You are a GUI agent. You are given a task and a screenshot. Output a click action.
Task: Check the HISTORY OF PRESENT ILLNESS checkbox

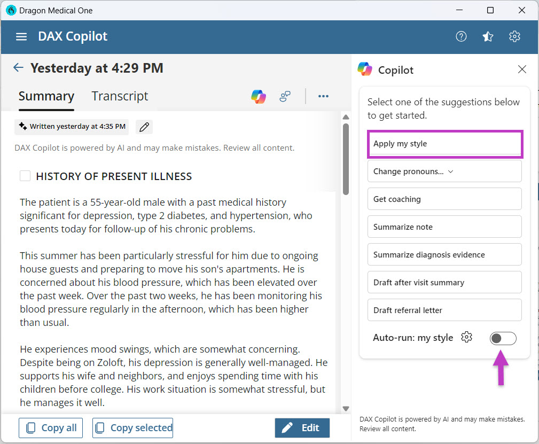pyautogui.click(x=25, y=175)
